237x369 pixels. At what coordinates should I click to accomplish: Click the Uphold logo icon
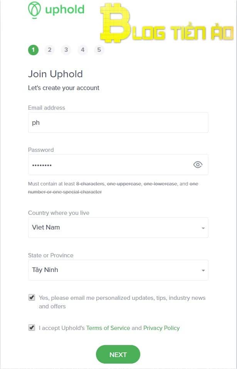[x=34, y=10]
